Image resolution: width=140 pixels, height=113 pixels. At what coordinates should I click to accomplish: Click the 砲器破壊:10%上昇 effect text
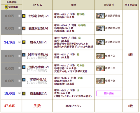tap(64, 84)
